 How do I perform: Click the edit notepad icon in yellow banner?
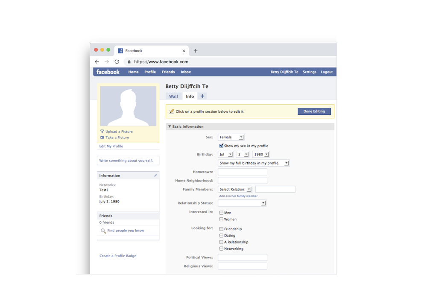coord(172,111)
